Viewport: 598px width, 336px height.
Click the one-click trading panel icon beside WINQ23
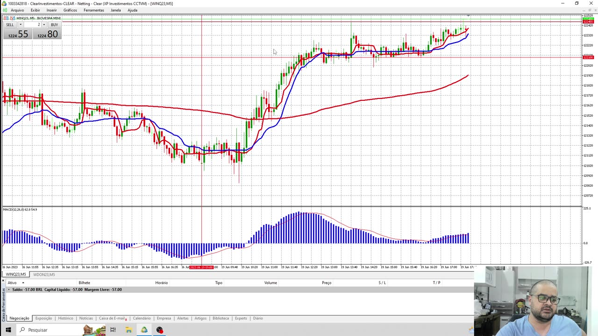point(6,18)
